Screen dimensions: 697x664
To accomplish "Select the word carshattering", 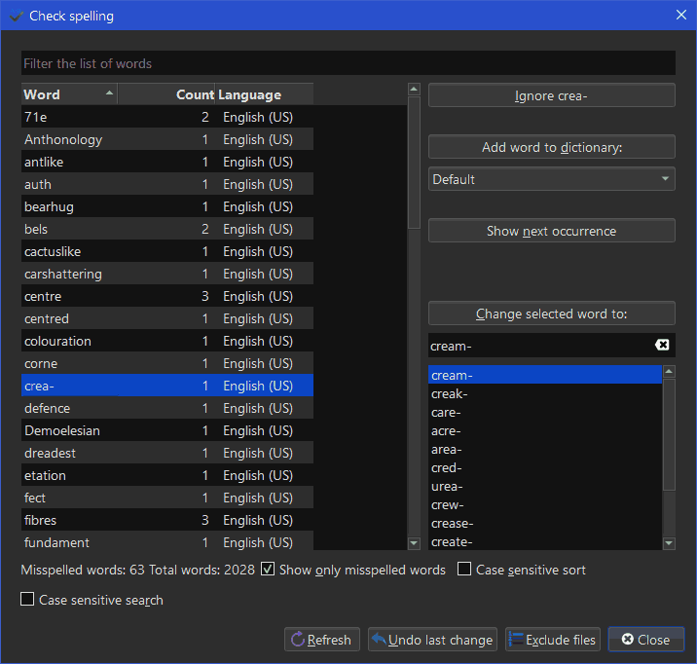I will tap(167, 274).
